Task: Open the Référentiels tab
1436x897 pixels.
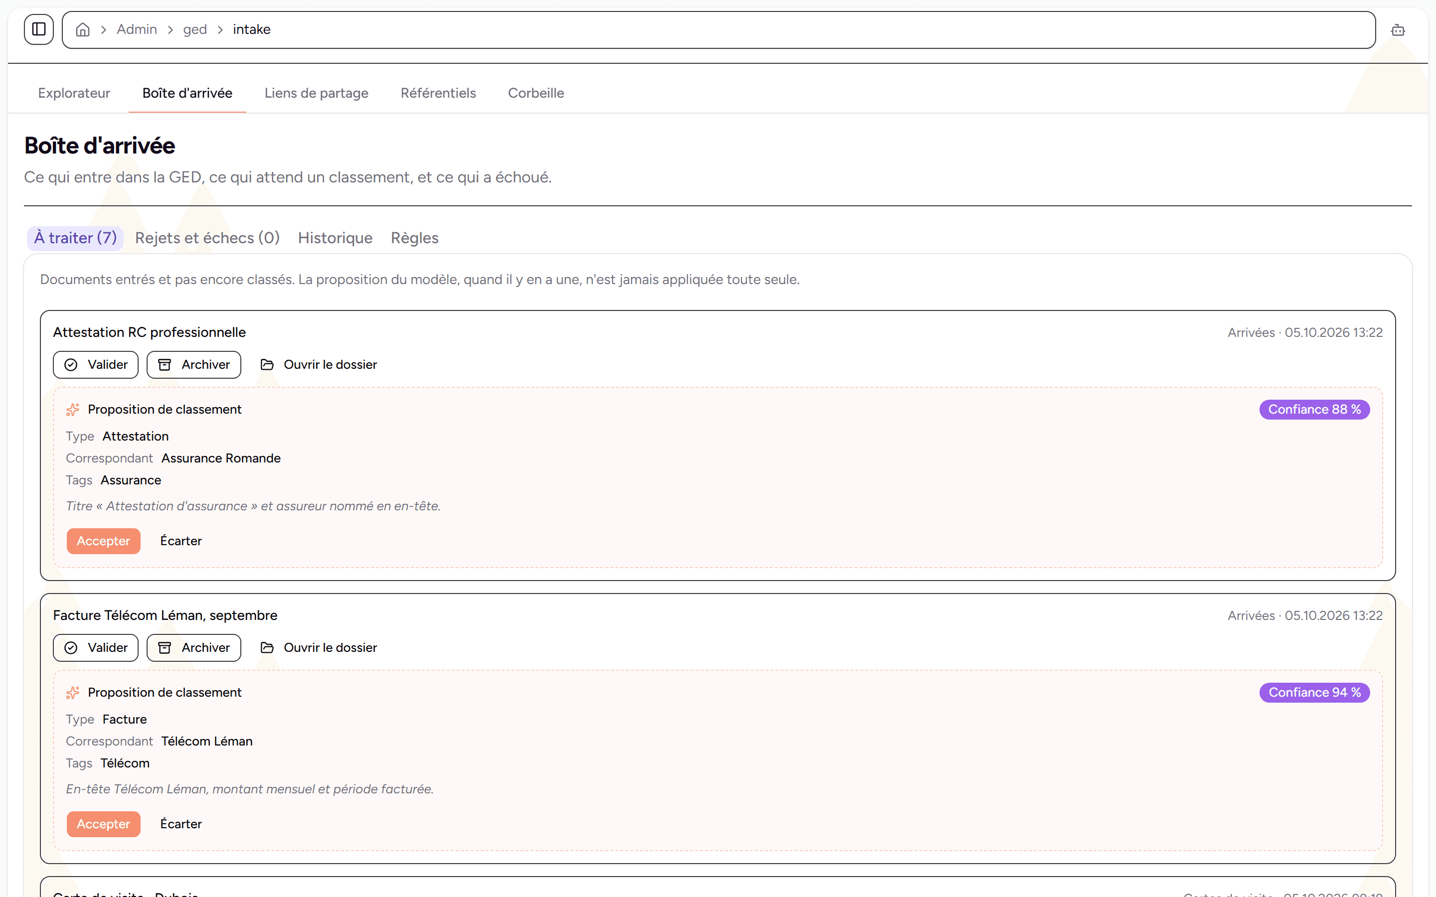Action: [438, 93]
